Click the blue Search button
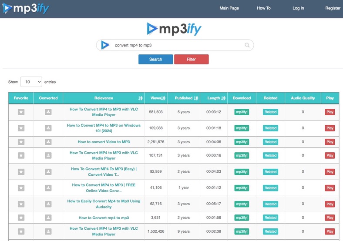 click(155, 59)
